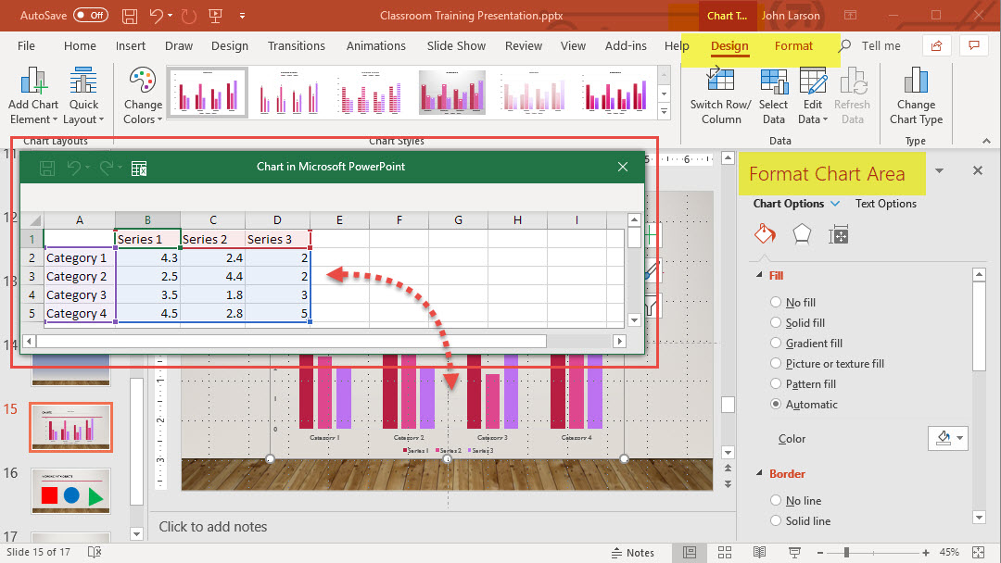Screen dimensions: 1001x563
Task: Select the Solid fill radio button
Action: click(776, 322)
